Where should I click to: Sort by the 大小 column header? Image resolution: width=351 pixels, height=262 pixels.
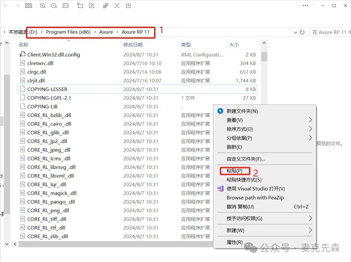[234, 45]
